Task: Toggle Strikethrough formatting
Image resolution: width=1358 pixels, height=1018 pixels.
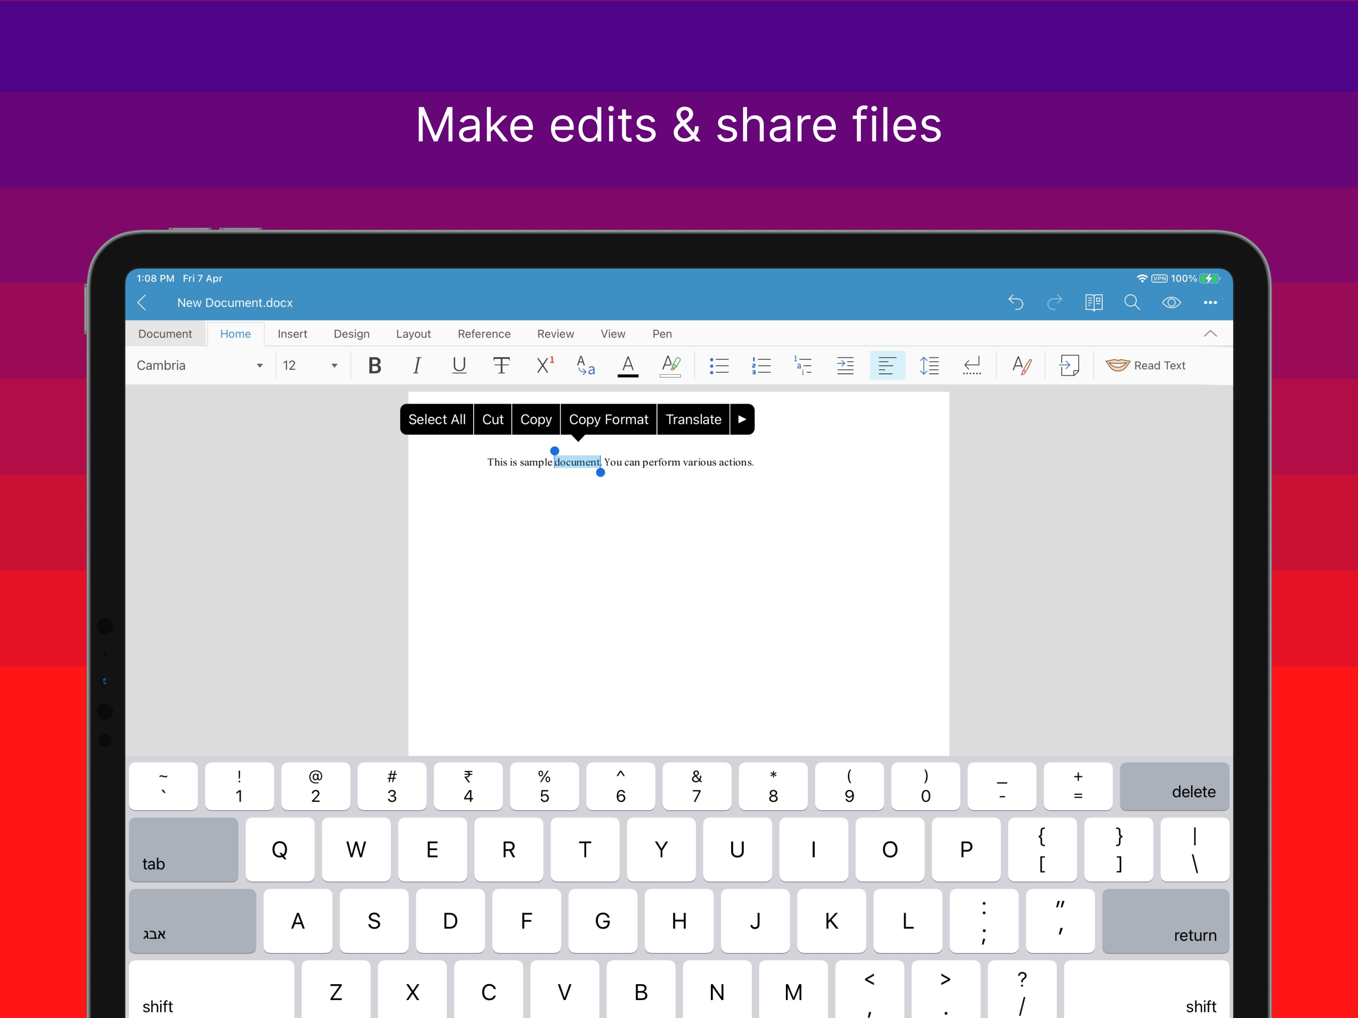Action: tap(502, 365)
